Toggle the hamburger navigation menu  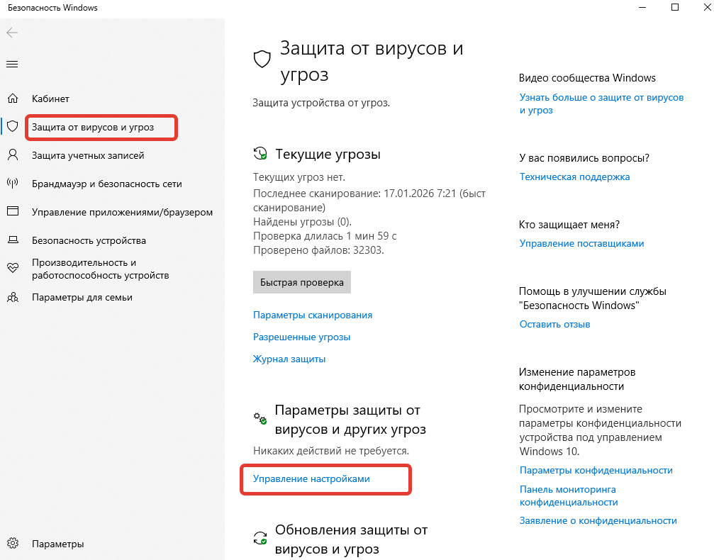pos(12,65)
